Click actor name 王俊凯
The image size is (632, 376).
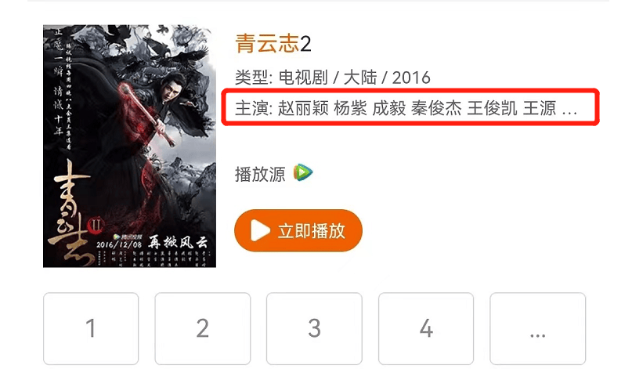click(492, 108)
